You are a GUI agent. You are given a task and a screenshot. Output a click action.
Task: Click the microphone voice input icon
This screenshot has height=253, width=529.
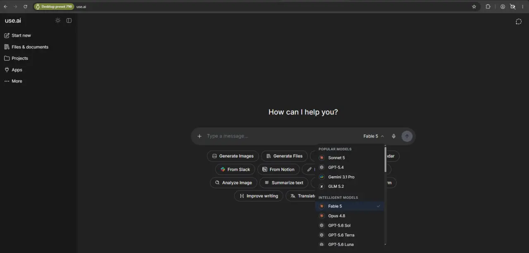click(x=393, y=136)
